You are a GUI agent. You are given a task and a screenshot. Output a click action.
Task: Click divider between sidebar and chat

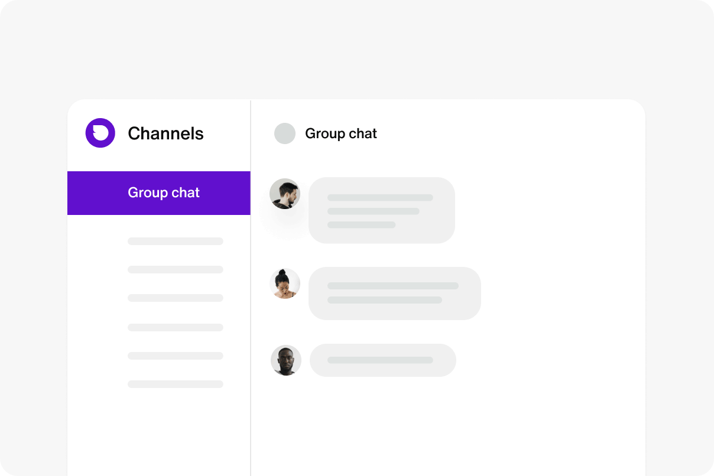tap(251, 288)
